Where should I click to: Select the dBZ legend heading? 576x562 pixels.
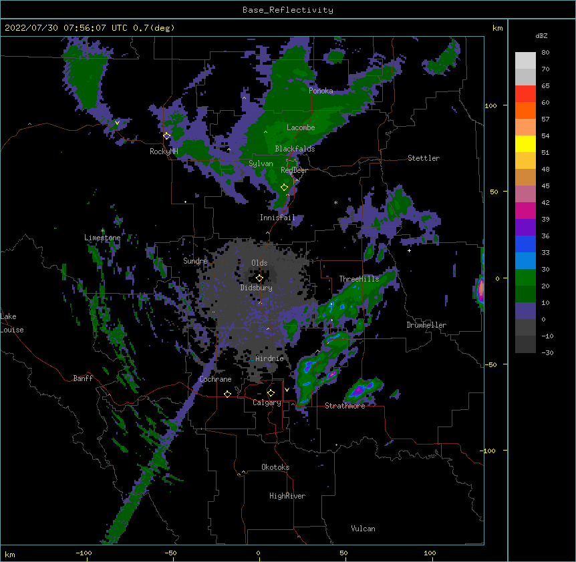pyautogui.click(x=541, y=36)
